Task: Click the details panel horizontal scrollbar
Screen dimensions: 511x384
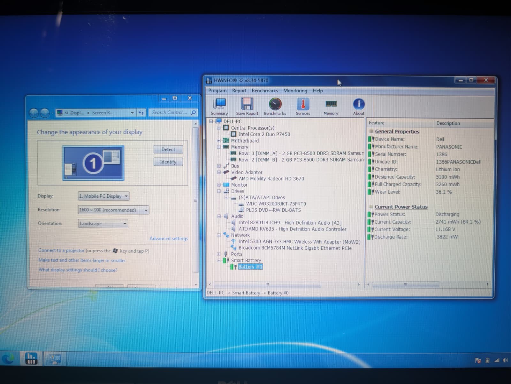Action: click(x=406, y=284)
